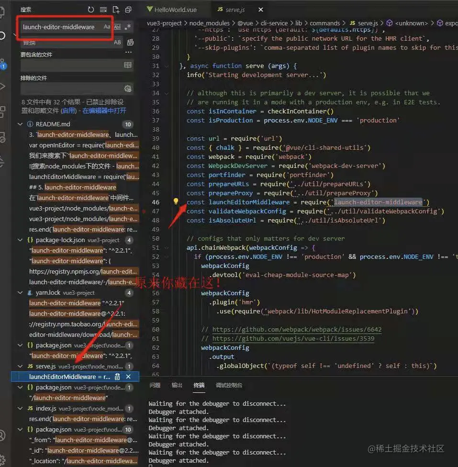458x467 pixels.
Task: Toggle Match Case (Aa) in the search box
Action: (x=107, y=27)
